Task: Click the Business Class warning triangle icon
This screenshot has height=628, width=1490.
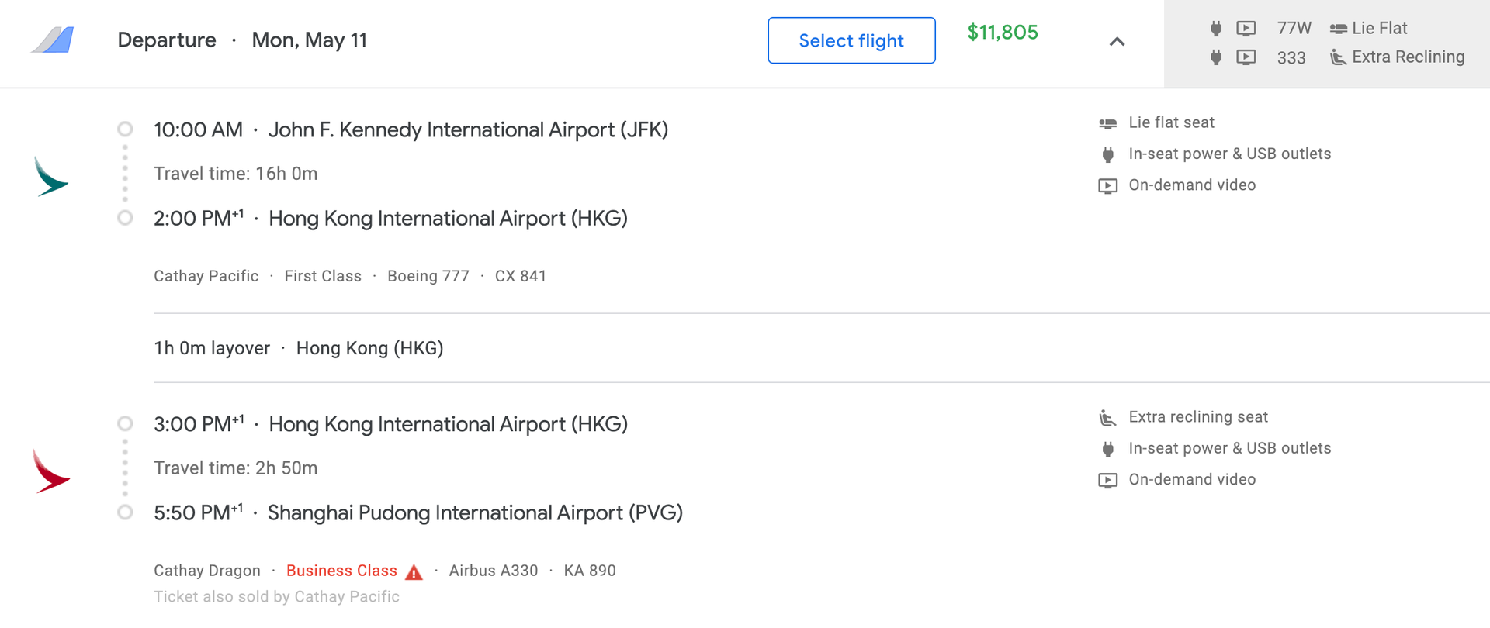Action: coord(414,572)
